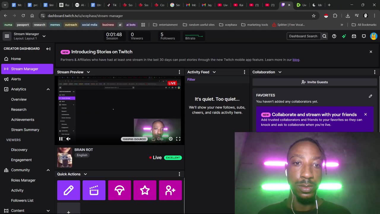This screenshot has width=380, height=214.
Task: Open the Quick Actions title dropdown
Action: click(85, 174)
